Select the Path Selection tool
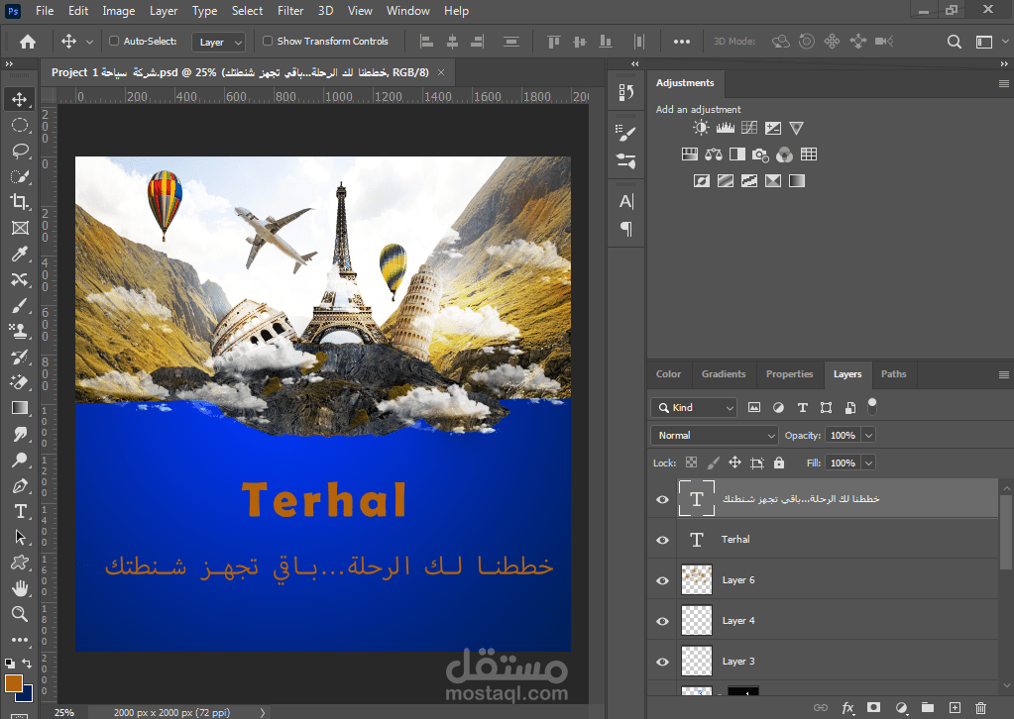This screenshot has width=1014, height=719. coord(20,537)
